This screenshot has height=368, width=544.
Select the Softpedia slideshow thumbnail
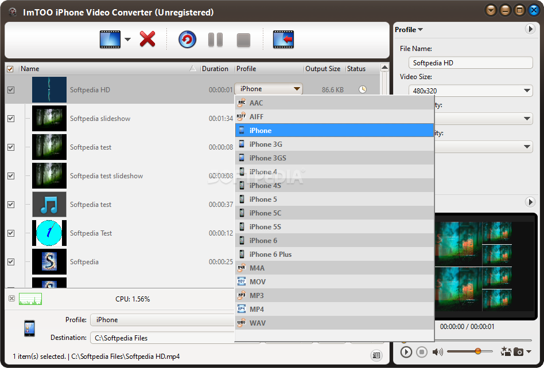point(49,119)
